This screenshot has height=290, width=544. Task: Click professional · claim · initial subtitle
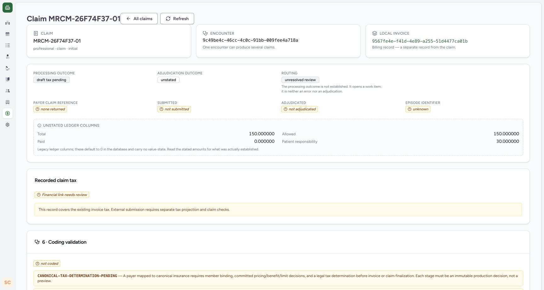pos(55,48)
